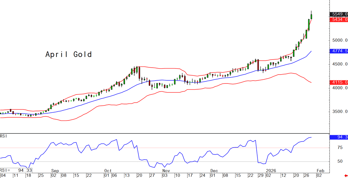Click the Feb month label
This screenshot has width=348, height=178.
pyautogui.click(x=320, y=170)
